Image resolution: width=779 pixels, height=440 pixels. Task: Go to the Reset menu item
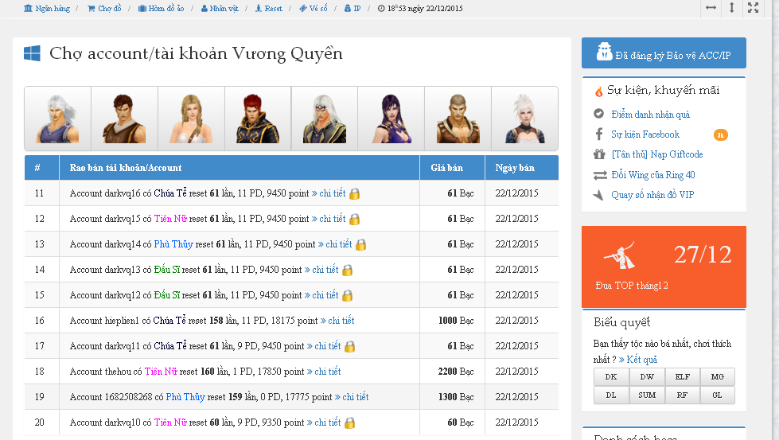tap(268, 9)
